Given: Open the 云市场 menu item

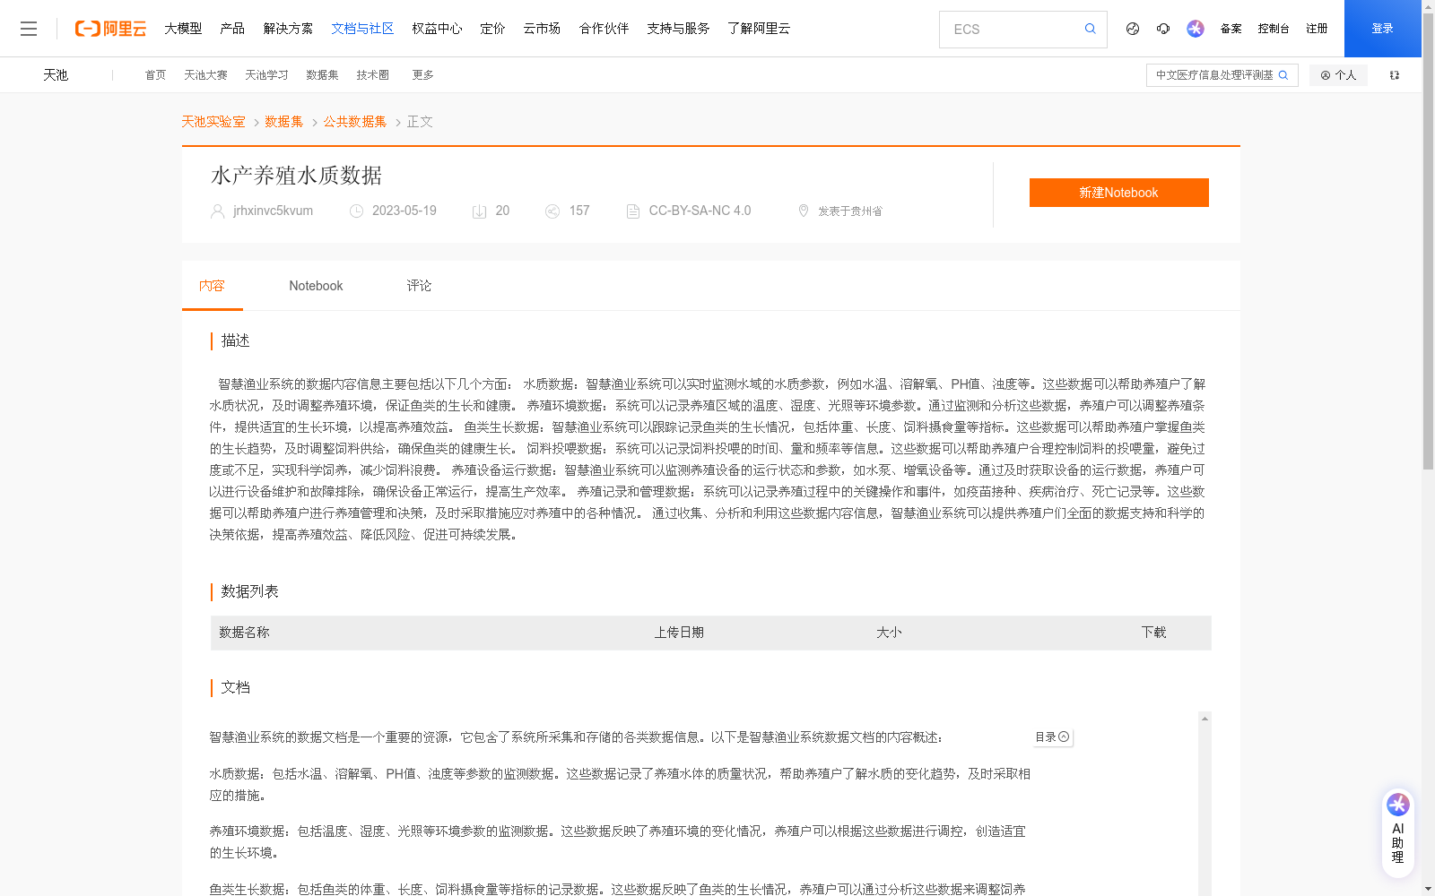Looking at the screenshot, I should (542, 29).
